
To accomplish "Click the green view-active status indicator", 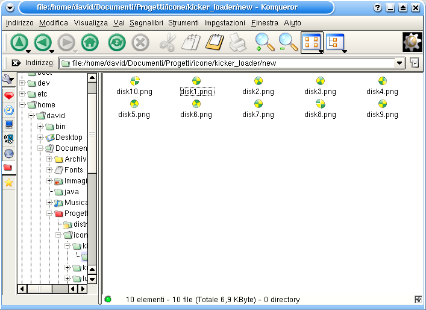I will 108,299.
